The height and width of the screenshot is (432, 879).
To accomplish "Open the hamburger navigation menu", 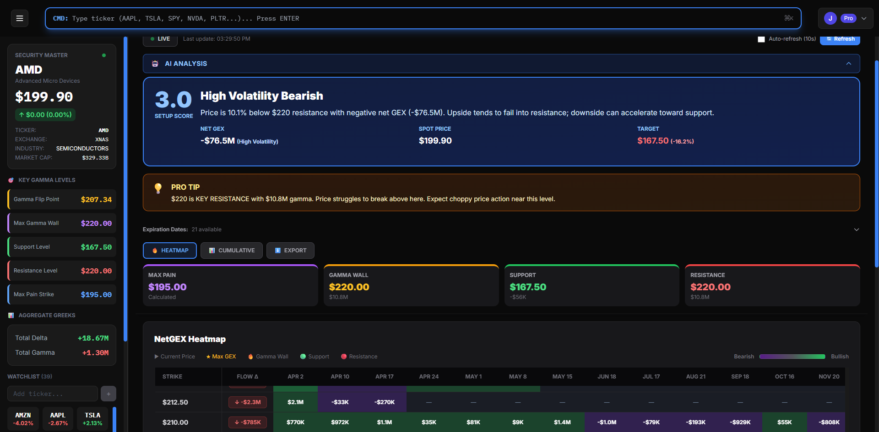I will [19, 18].
